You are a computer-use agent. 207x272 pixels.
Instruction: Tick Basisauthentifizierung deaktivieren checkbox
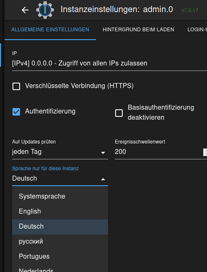119,113
